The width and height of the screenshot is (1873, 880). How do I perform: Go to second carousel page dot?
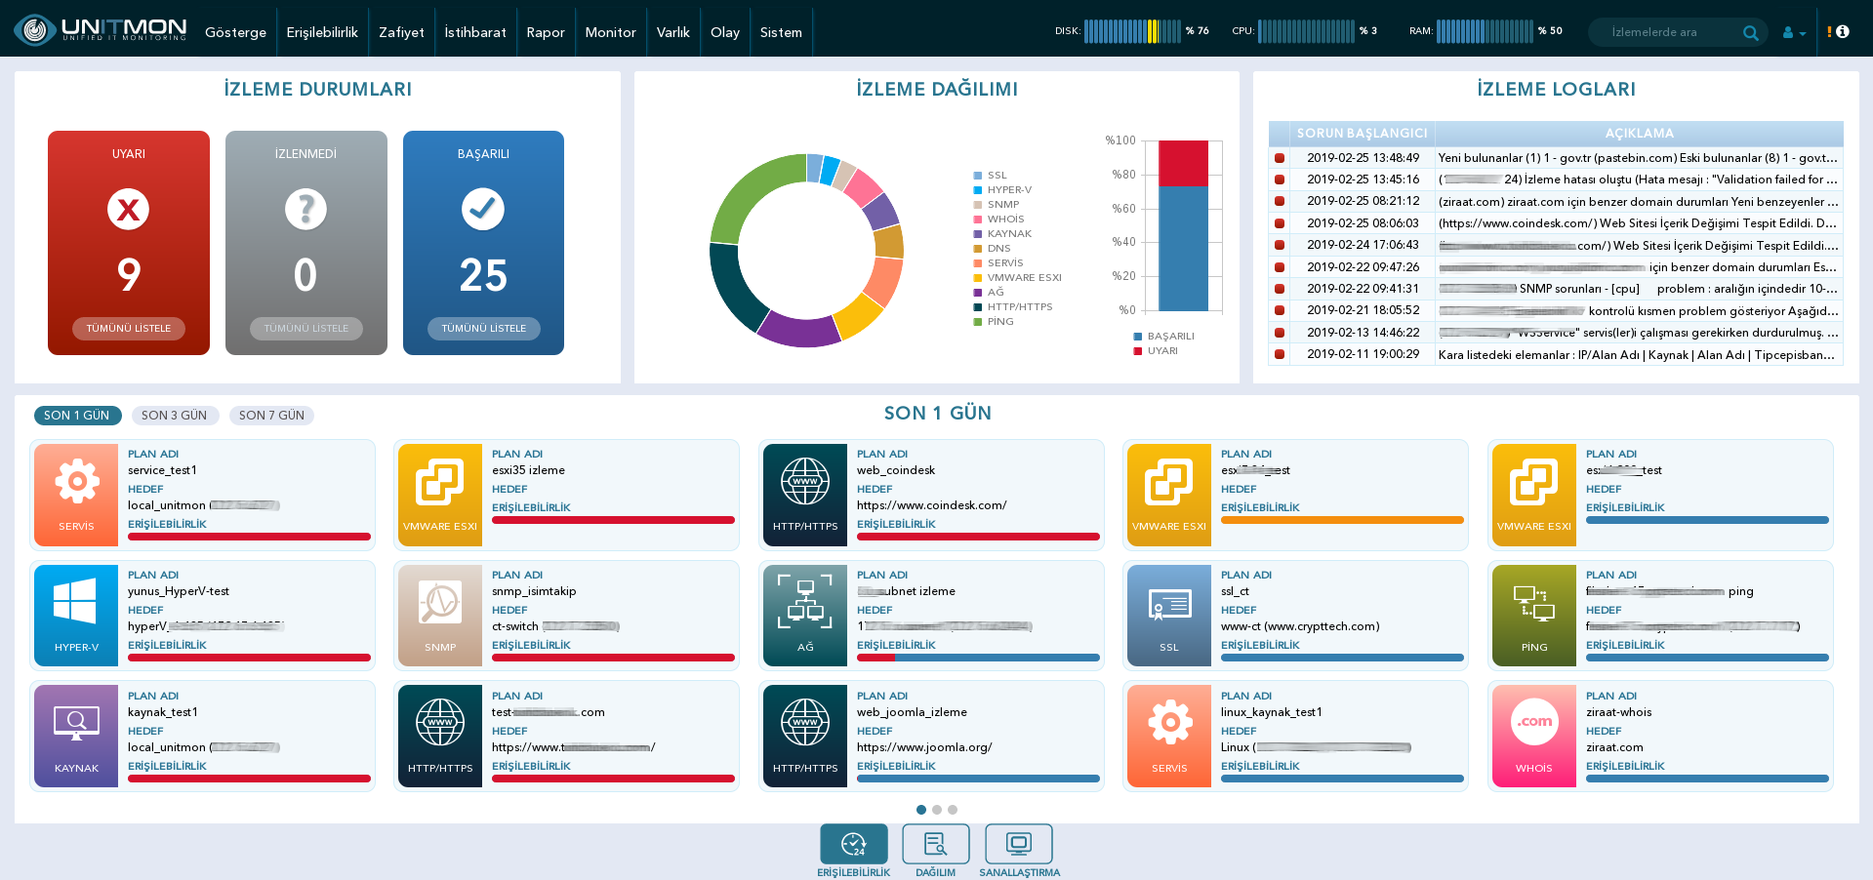click(x=937, y=810)
